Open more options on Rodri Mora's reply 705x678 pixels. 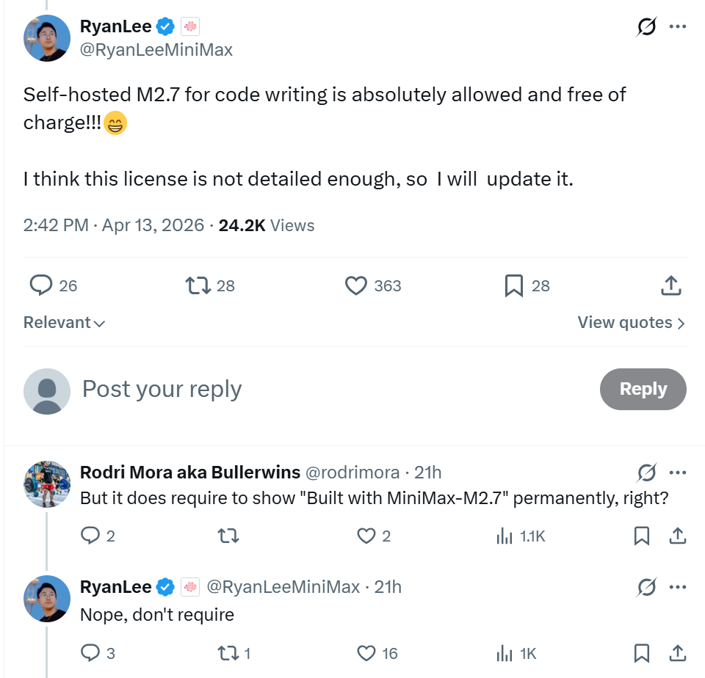(678, 472)
